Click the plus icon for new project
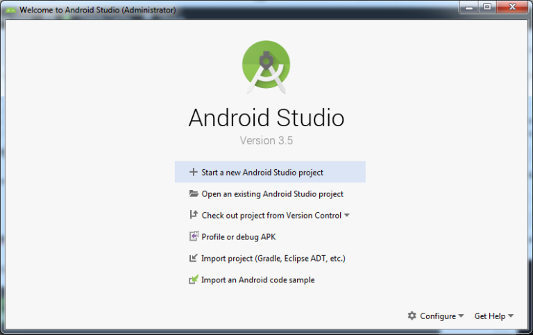Viewport: 533px width, 335px height. [x=194, y=172]
